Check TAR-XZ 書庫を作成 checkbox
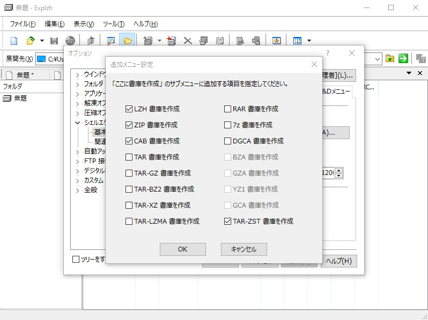Image resolution: width=428 pixels, height=320 pixels. pos(129,205)
